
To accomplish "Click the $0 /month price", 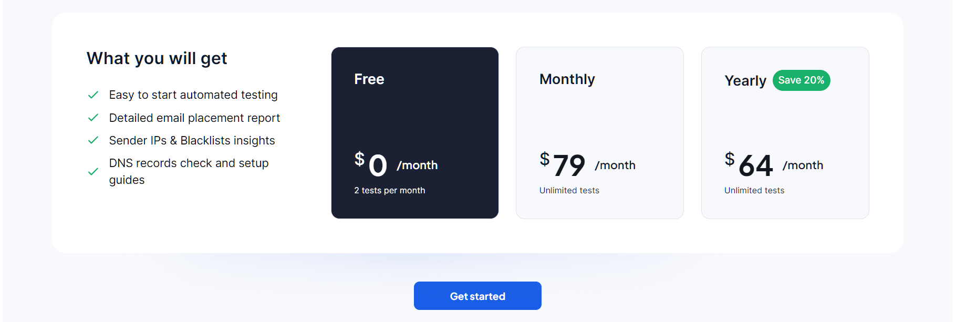I will pos(396,165).
